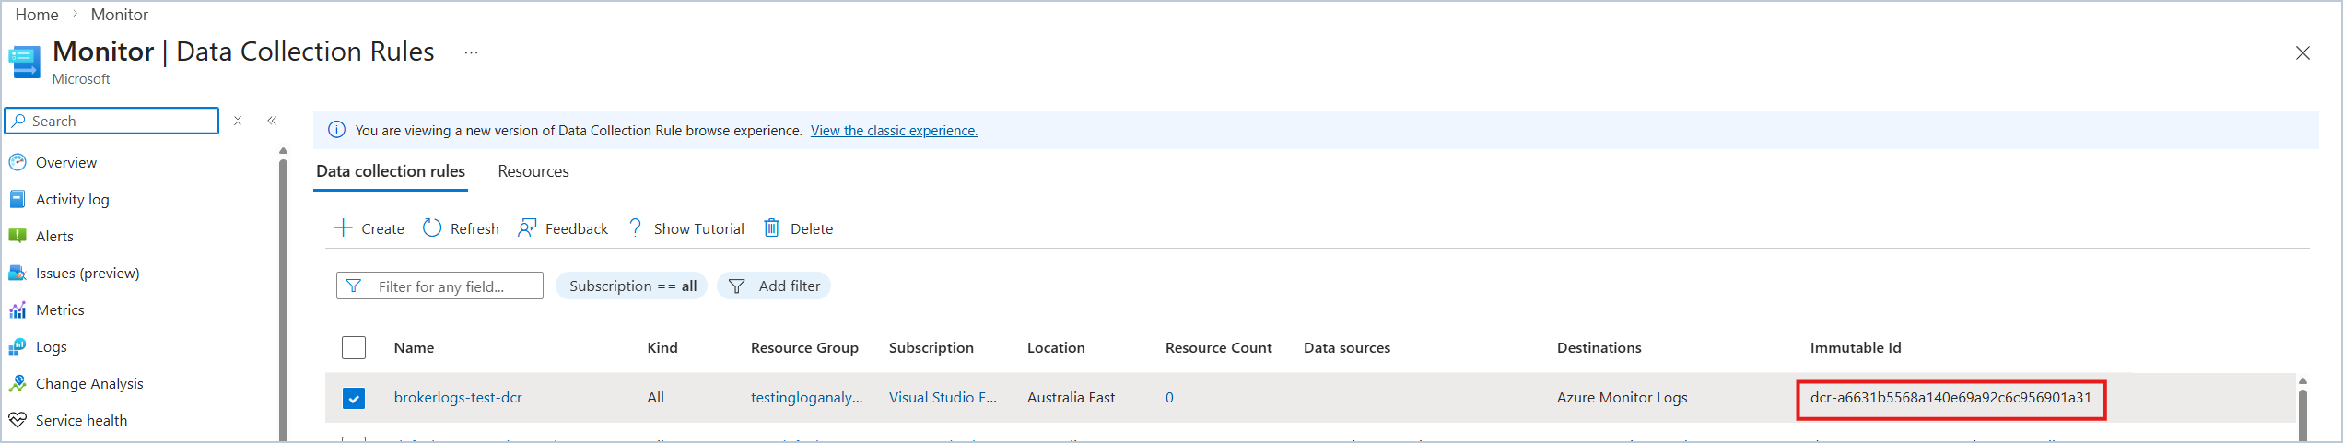Click the Data sources column header
This screenshot has height=443, width=2343.
(x=1347, y=347)
